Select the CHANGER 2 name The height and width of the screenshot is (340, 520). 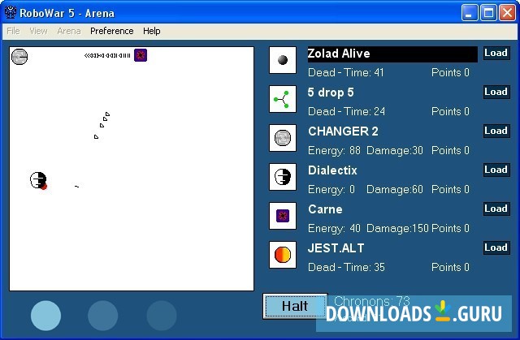click(343, 131)
